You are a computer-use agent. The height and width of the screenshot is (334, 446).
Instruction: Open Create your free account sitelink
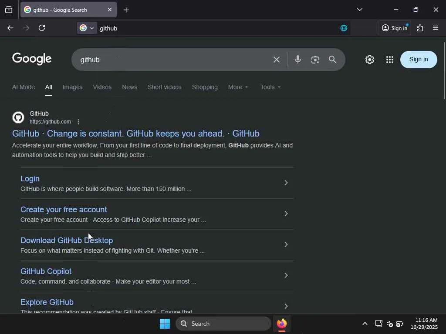pyautogui.click(x=64, y=210)
